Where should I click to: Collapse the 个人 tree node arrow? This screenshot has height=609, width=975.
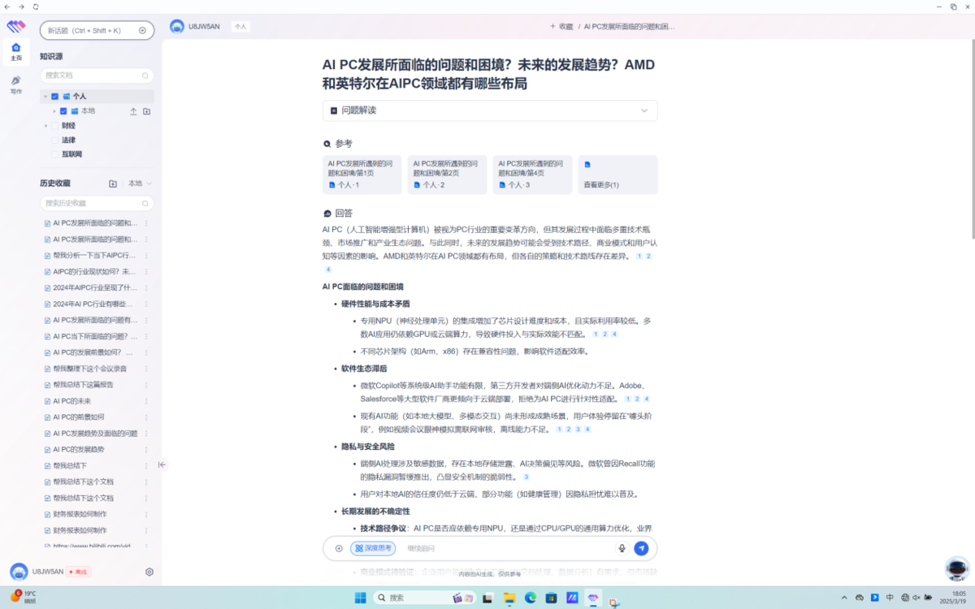45,96
